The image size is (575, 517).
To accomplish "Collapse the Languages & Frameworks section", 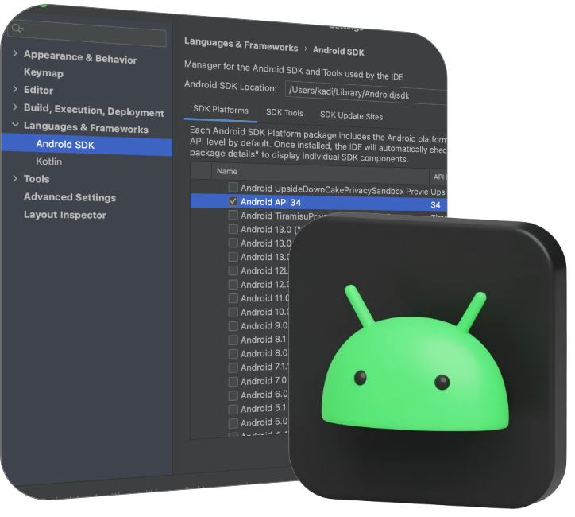I will pos(15,125).
